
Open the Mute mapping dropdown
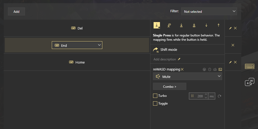click(x=187, y=76)
